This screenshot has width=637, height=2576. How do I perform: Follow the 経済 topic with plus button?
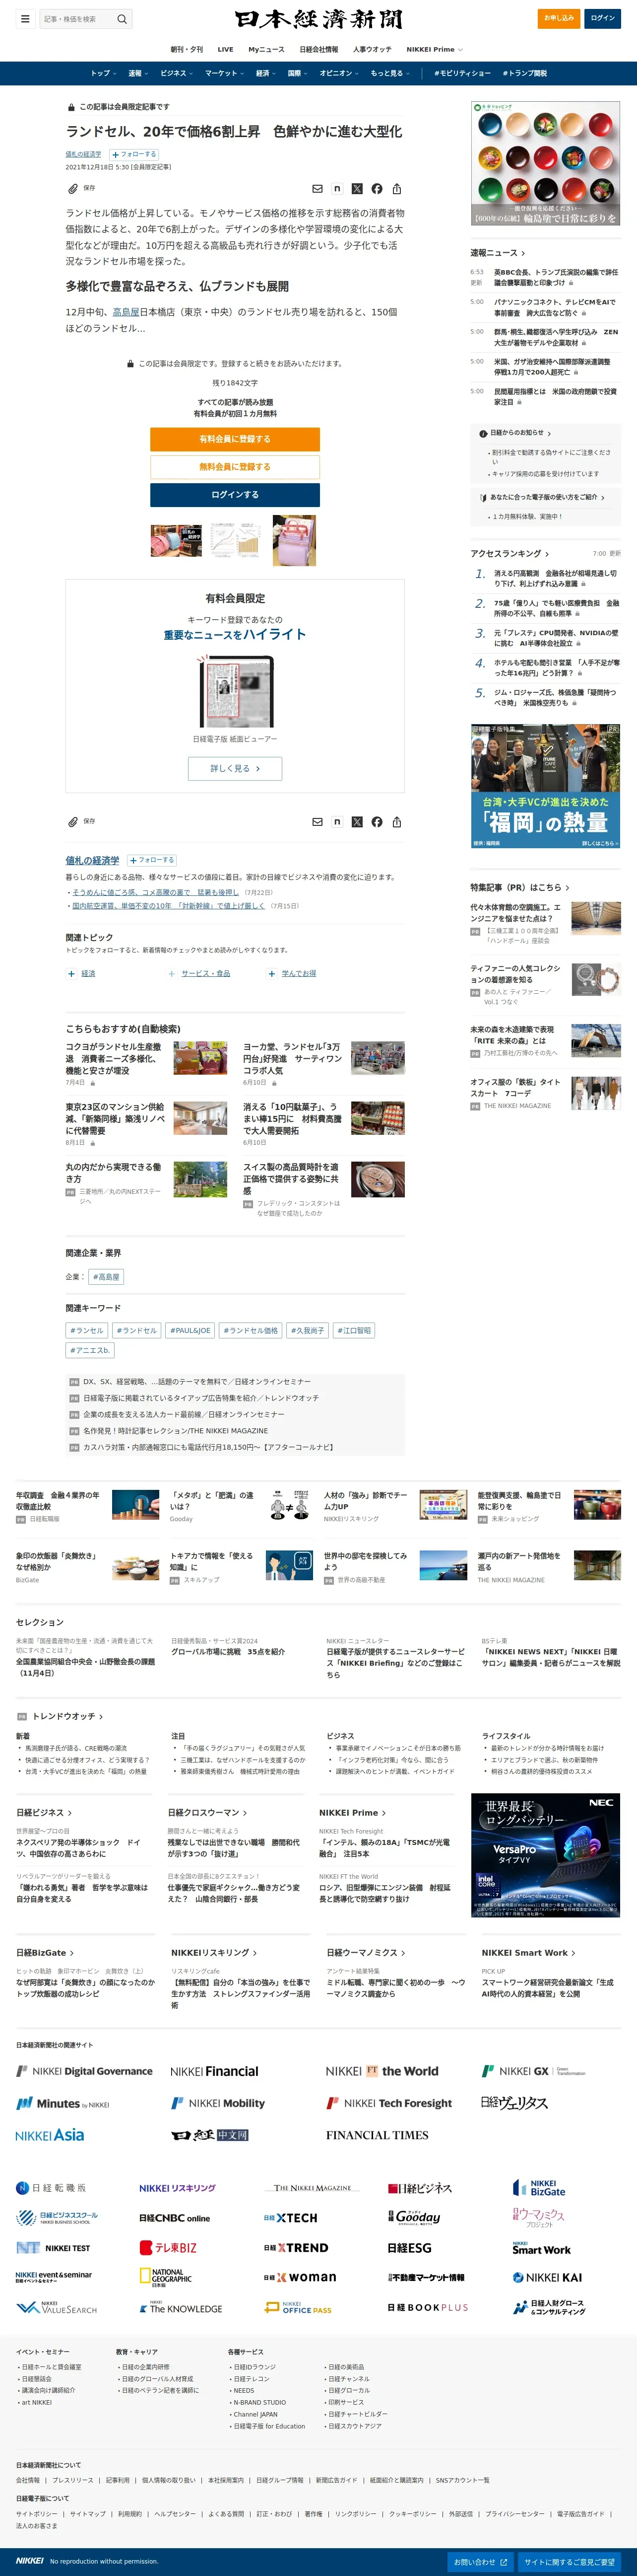71,973
